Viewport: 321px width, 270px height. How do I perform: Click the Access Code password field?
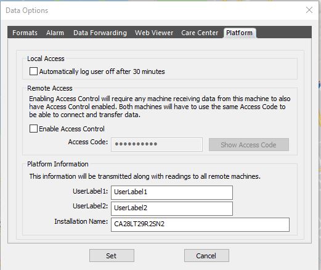tap(156, 144)
